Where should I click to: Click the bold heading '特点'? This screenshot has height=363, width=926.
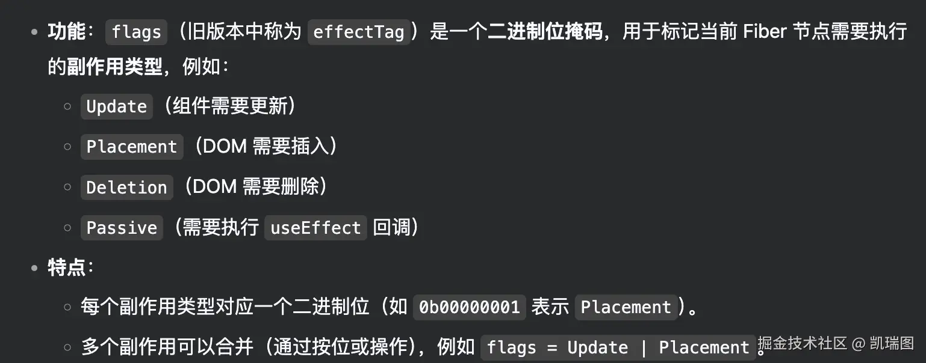click(x=66, y=267)
